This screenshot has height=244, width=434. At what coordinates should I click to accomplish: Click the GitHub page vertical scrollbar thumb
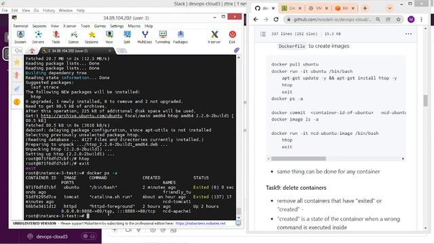425,100
